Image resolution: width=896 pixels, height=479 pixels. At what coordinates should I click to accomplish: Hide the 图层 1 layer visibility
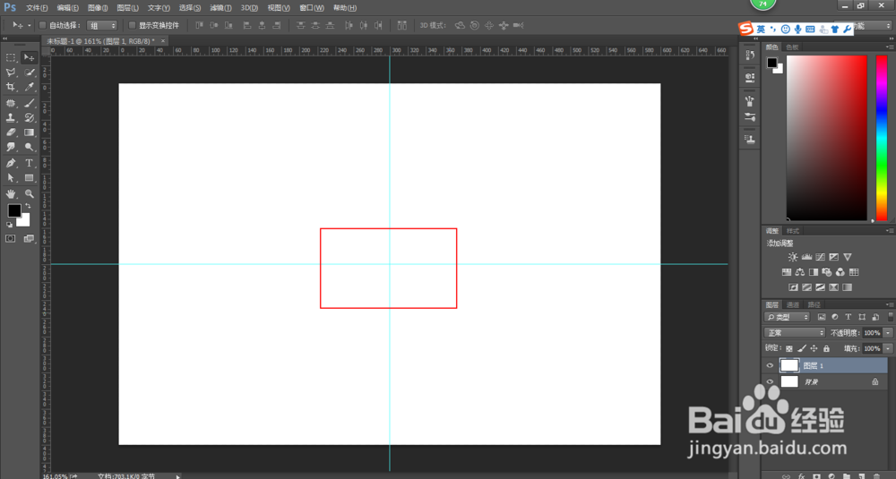click(x=770, y=366)
